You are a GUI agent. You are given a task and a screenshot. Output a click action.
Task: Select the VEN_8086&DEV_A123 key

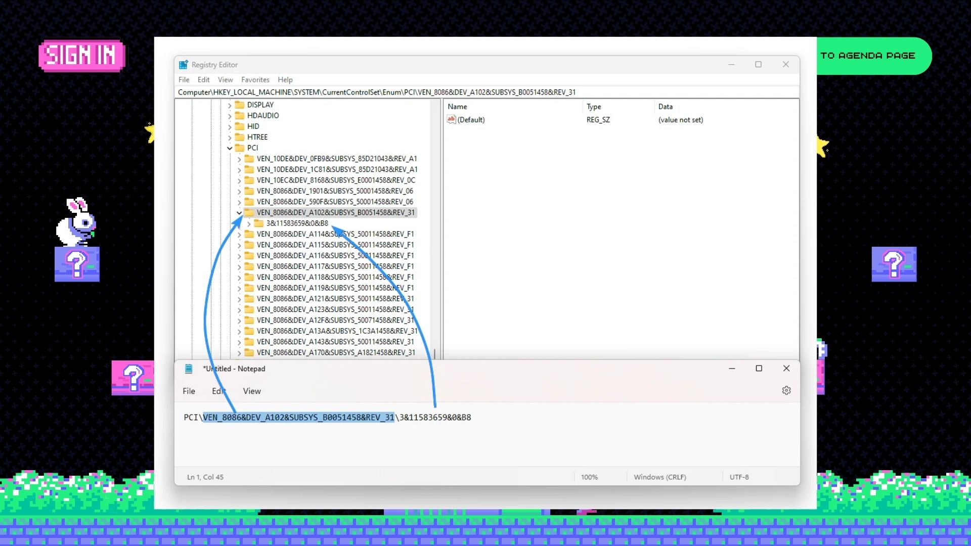click(335, 309)
